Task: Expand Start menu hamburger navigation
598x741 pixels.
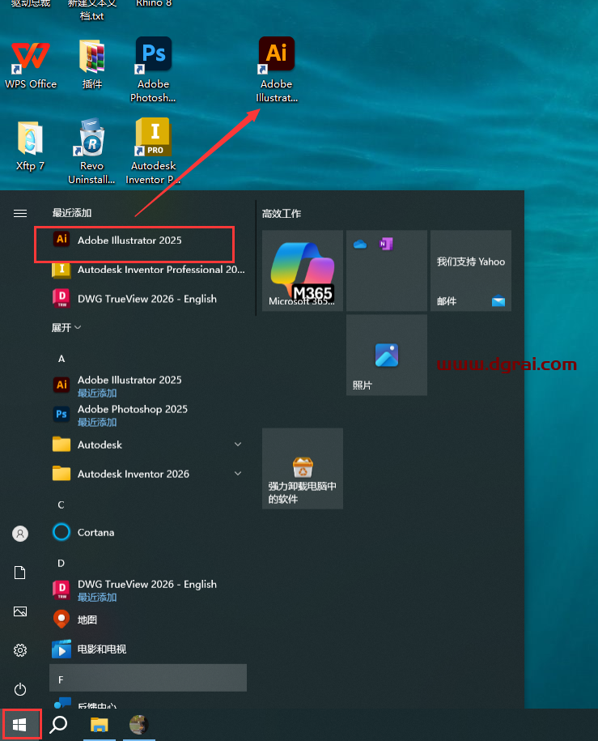Action: (x=20, y=214)
